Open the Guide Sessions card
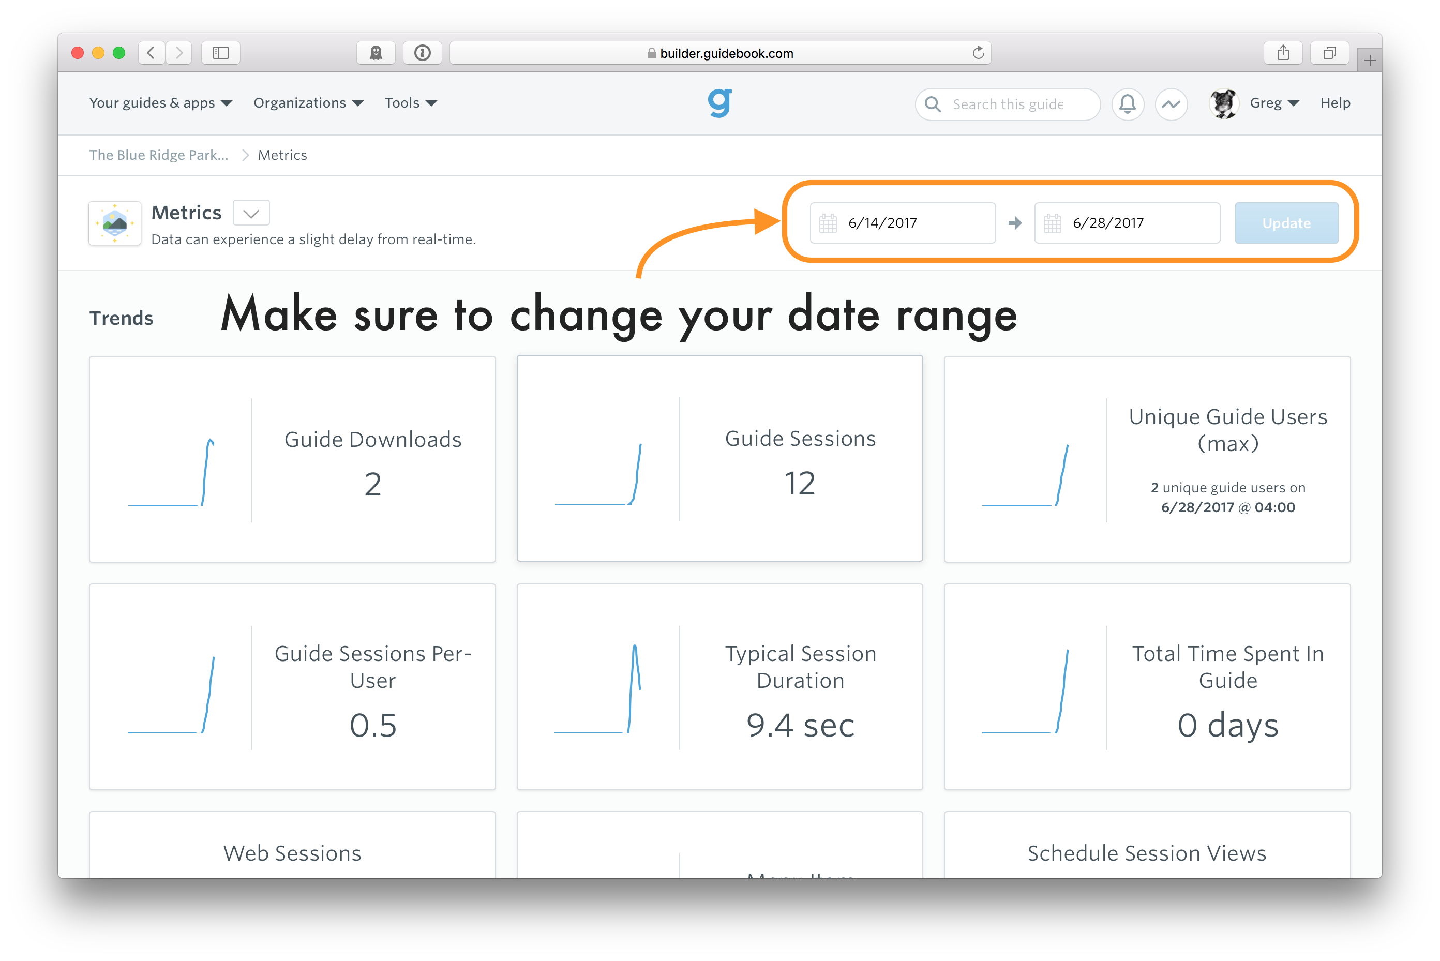The height and width of the screenshot is (961, 1440). [x=719, y=458]
